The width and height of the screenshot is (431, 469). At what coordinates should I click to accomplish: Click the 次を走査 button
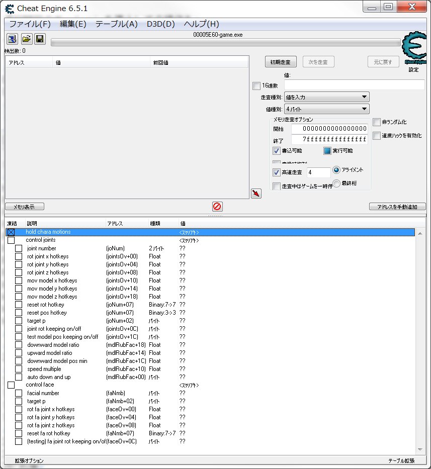pyautogui.click(x=318, y=62)
